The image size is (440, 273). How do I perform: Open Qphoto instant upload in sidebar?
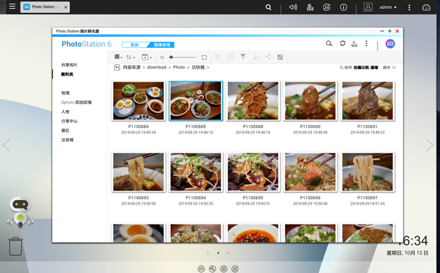pyautogui.click(x=76, y=103)
